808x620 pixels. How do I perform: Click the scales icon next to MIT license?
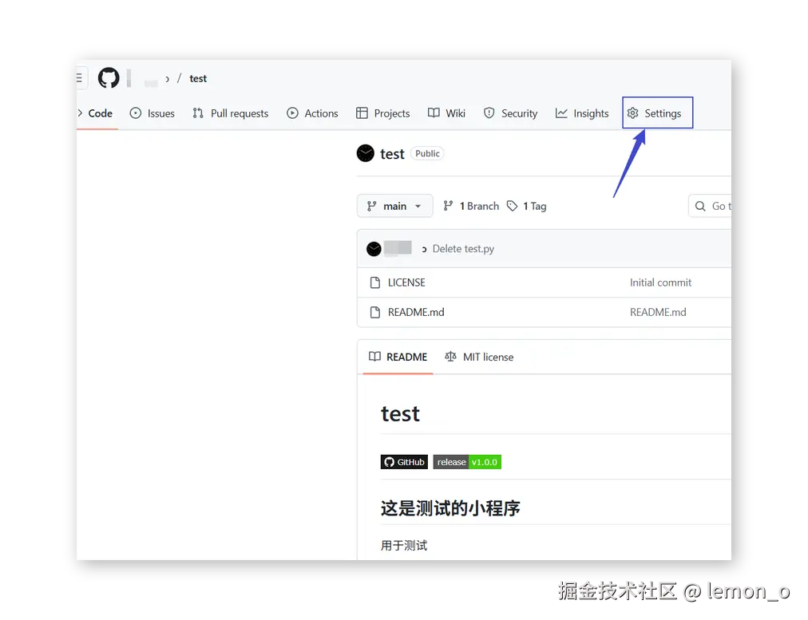point(450,357)
